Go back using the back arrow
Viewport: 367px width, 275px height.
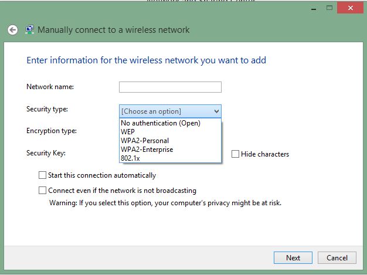(x=13, y=30)
